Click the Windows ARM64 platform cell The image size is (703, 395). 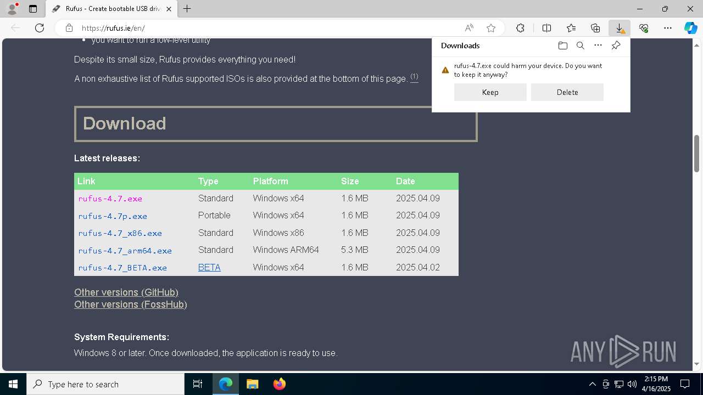pyautogui.click(x=286, y=250)
